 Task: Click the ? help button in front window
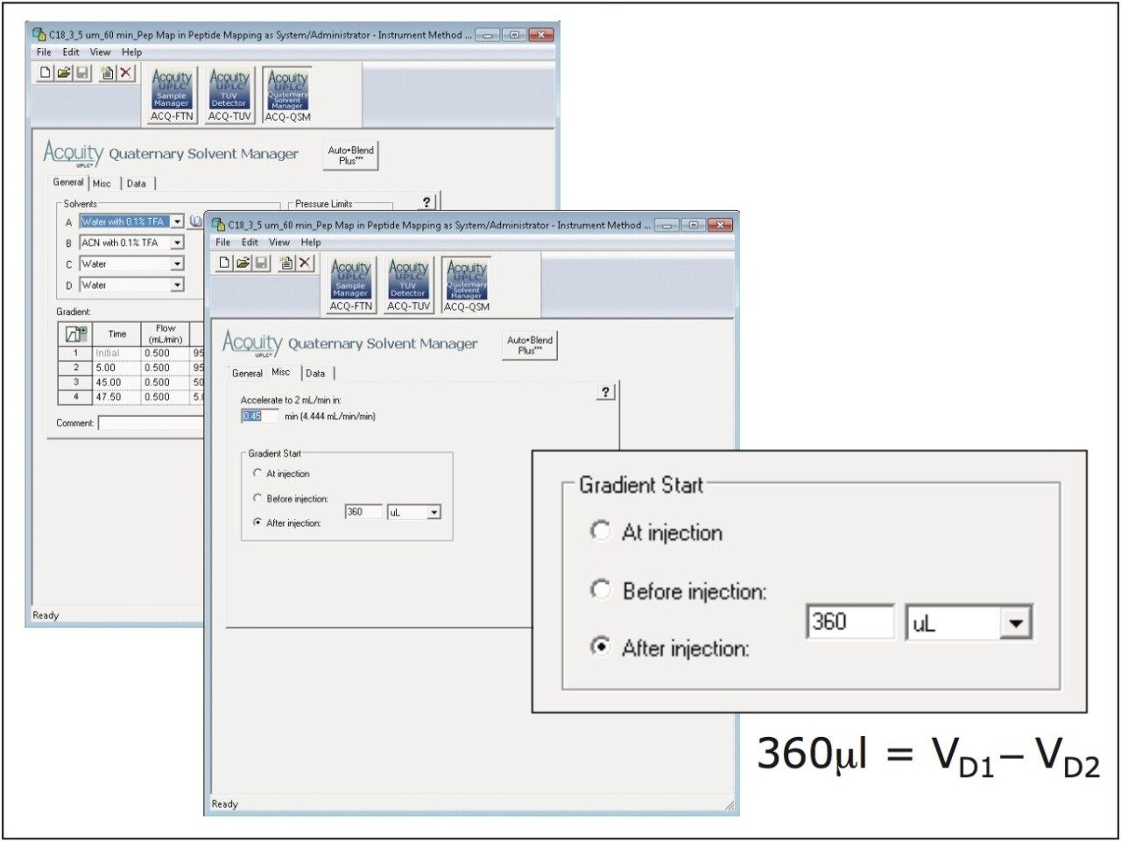click(605, 392)
